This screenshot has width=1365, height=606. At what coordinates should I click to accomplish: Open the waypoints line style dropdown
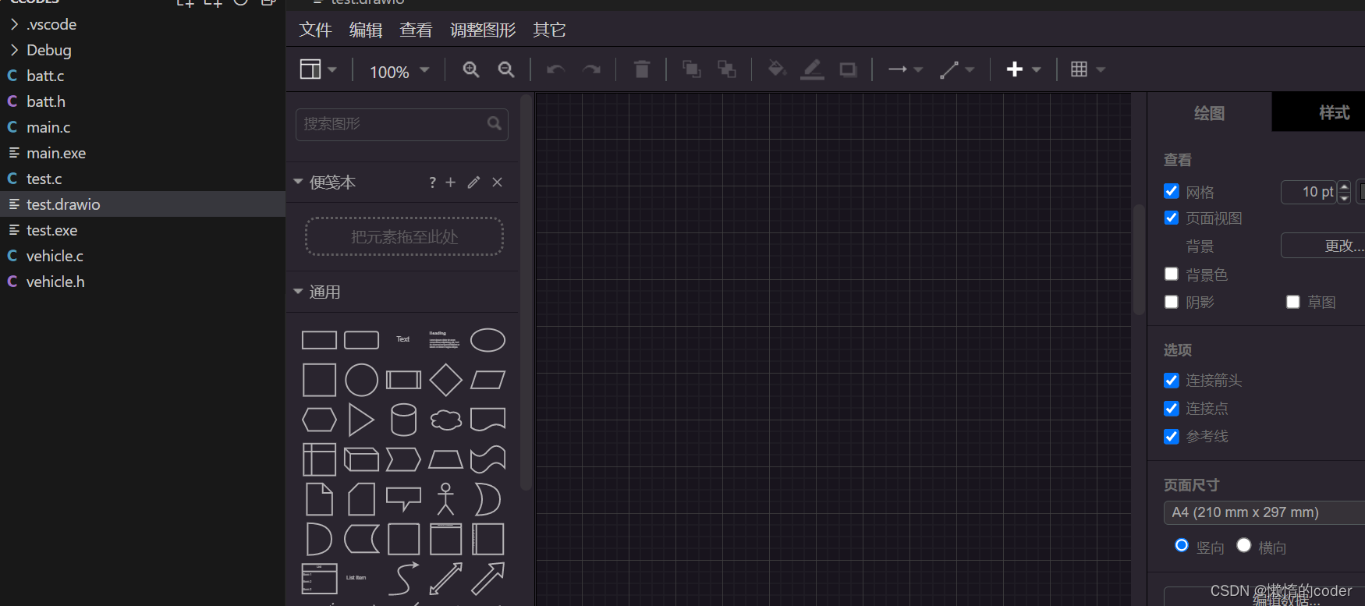[957, 69]
